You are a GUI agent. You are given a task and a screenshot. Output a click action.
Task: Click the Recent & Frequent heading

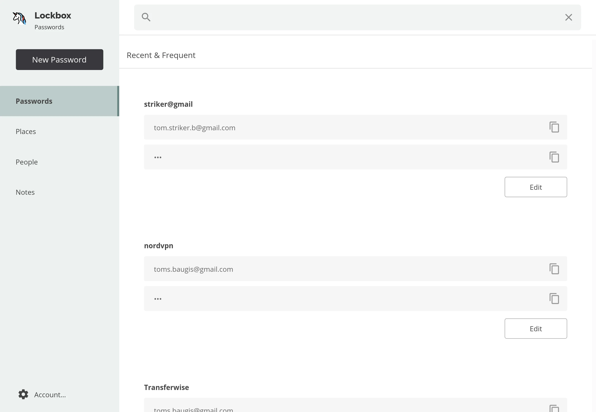[161, 55]
